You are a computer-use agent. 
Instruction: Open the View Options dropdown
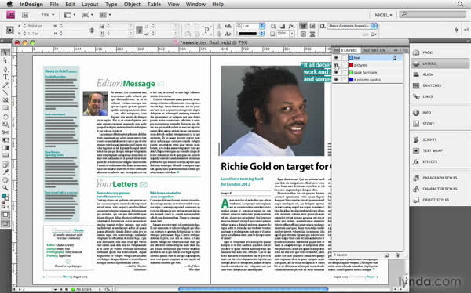[x=70, y=15]
